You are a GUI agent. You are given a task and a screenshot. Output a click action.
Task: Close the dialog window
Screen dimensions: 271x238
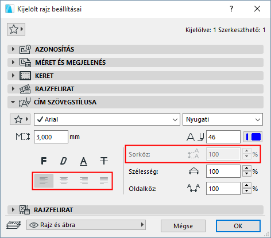click(x=257, y=9)
